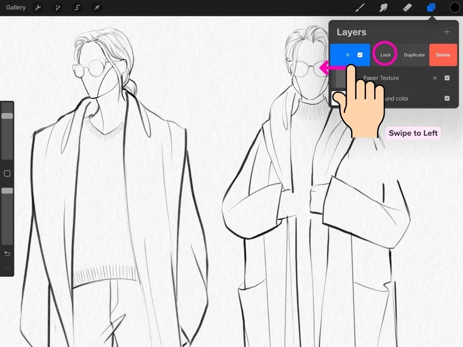This screenshot has width=463, height=347.
Task: Open the active color swatch circle
Action: (455, 8)
